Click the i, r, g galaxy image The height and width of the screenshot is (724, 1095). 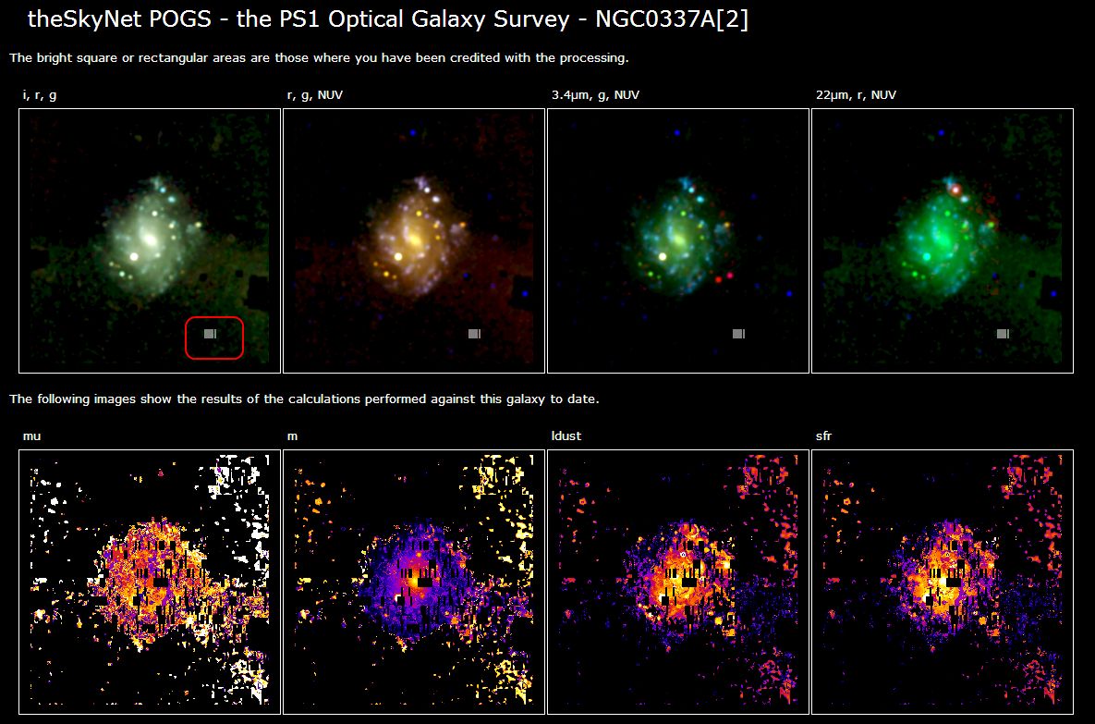[x=149, y=240]
